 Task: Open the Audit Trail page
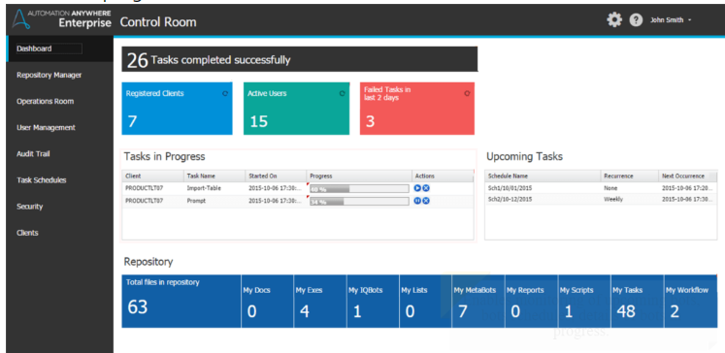[x=33, y=154]
